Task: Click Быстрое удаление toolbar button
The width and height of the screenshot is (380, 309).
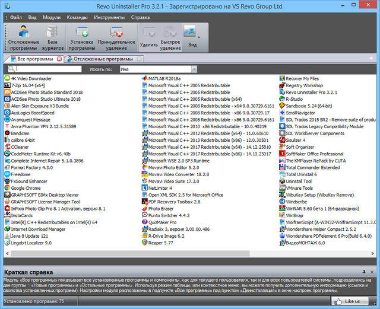Action: [x=170, y=38]
